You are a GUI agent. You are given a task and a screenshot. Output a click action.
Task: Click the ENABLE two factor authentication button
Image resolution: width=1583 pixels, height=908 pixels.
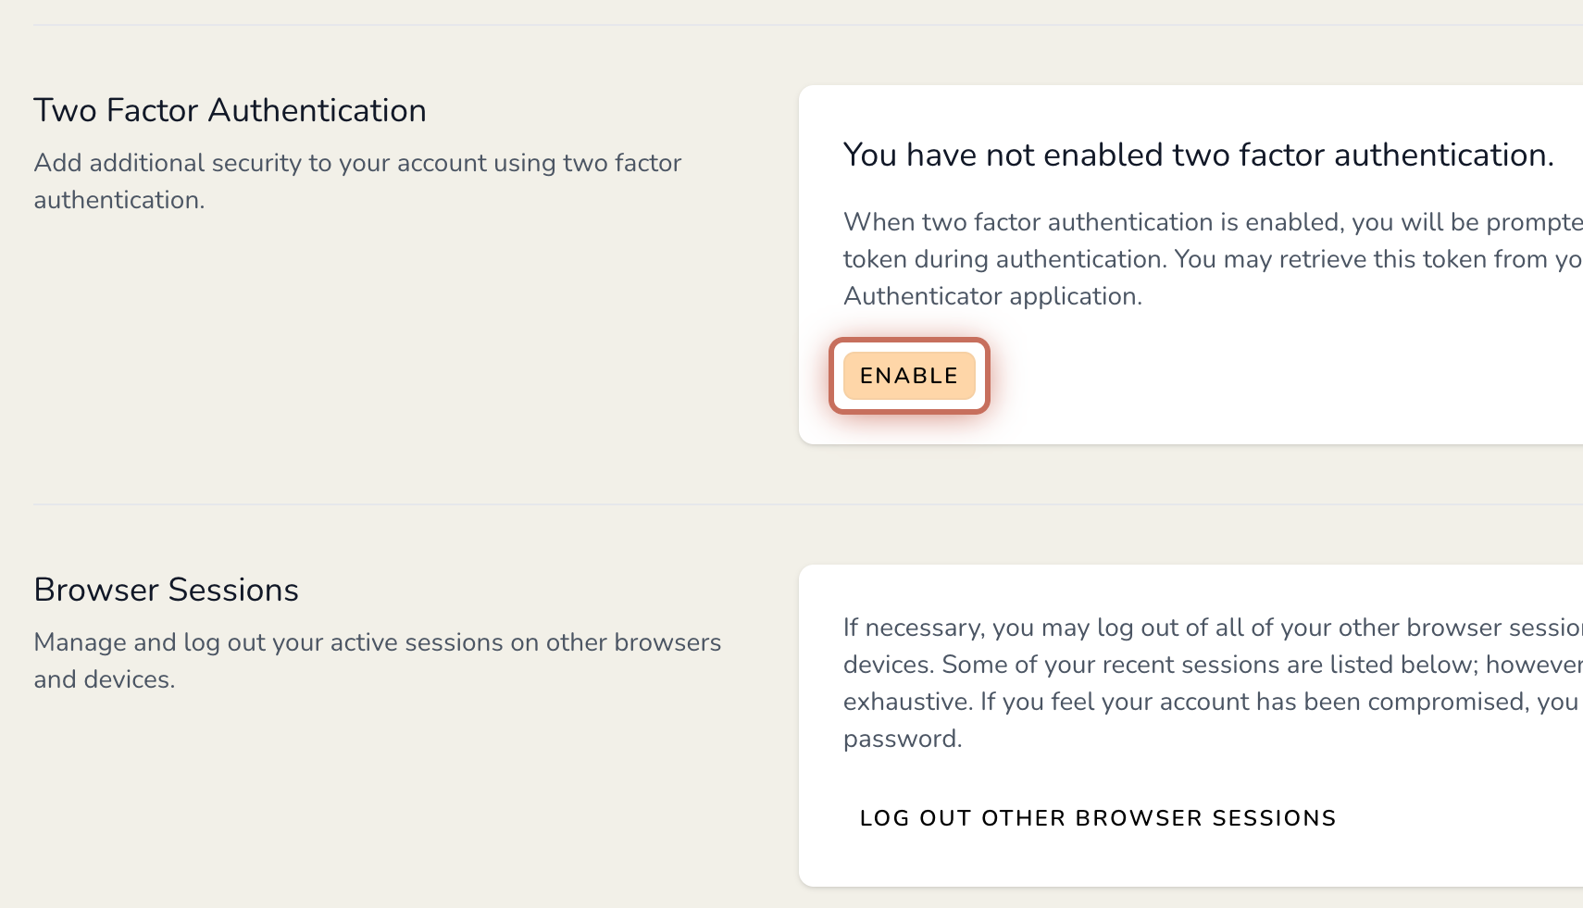pos(908,376)
